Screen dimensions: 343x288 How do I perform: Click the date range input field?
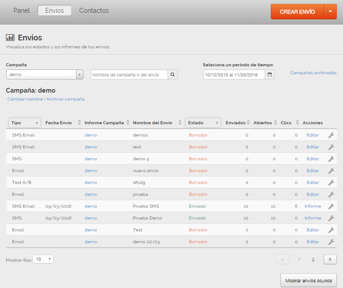(x=234, y=75)
